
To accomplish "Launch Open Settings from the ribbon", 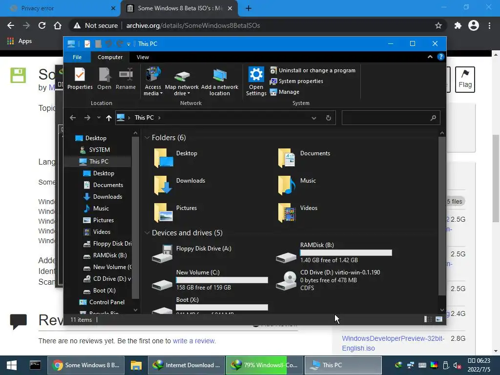I will 256,82.
